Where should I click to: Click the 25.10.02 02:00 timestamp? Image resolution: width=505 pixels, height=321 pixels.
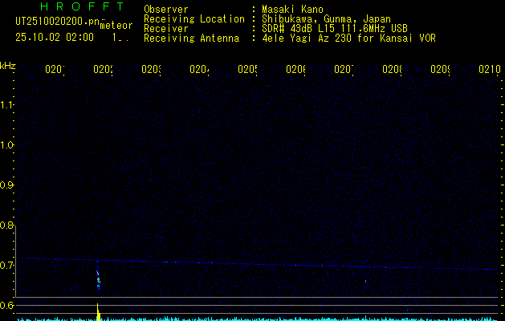pos(54,37)
